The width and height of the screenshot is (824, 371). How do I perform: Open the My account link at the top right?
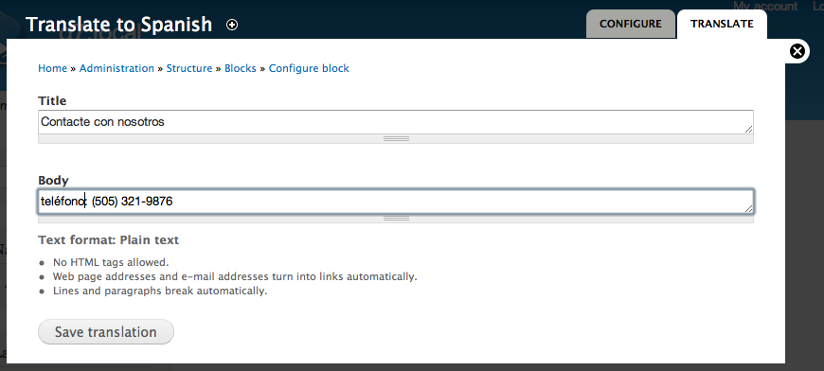click(765, 6)
